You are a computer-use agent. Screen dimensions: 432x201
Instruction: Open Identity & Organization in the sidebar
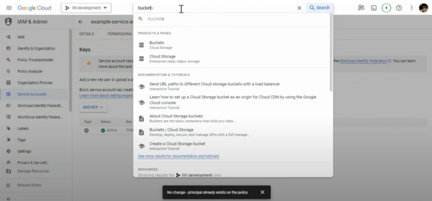35,49
